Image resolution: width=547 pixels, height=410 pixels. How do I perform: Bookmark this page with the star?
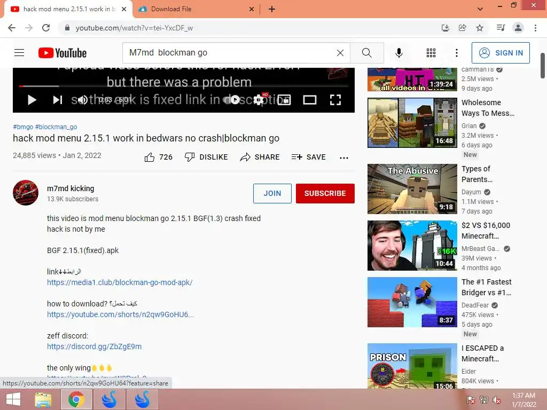(480, 28)
